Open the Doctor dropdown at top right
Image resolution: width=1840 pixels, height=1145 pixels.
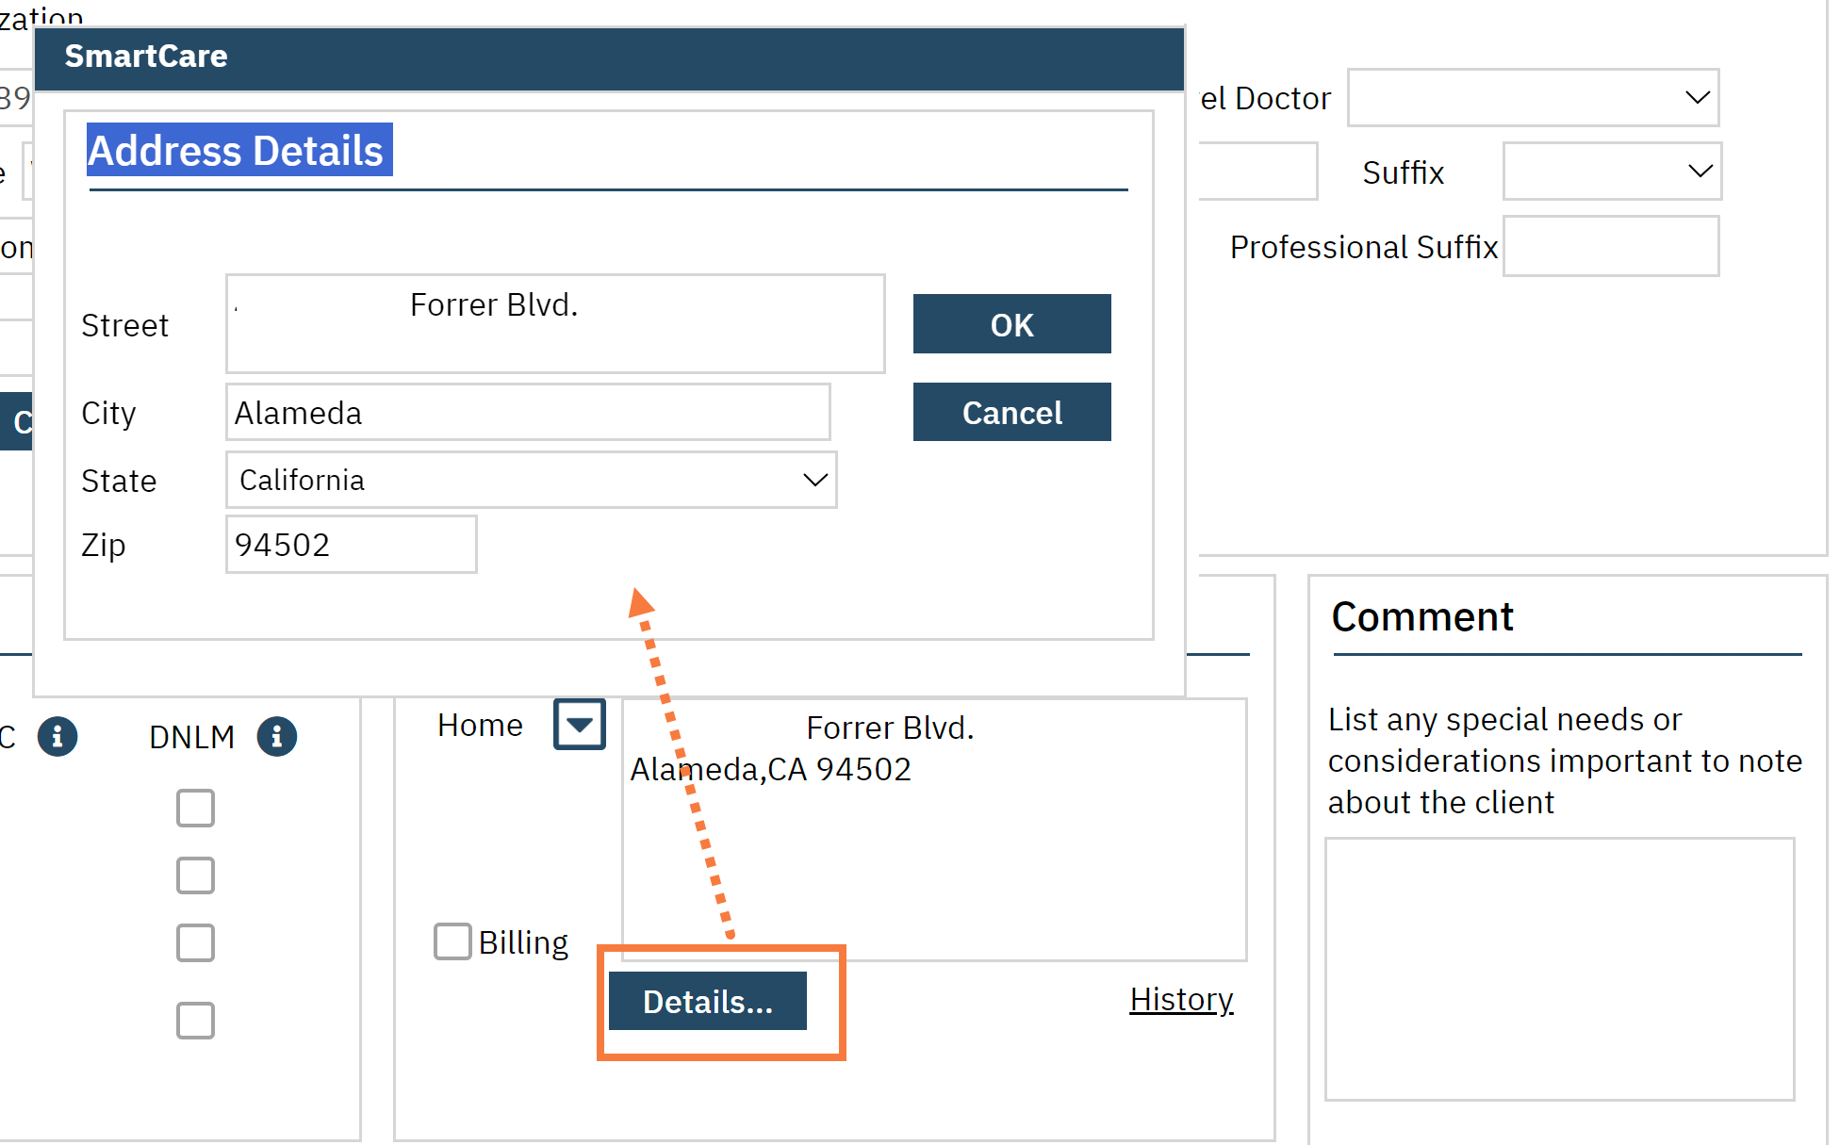pos(1533,97)
